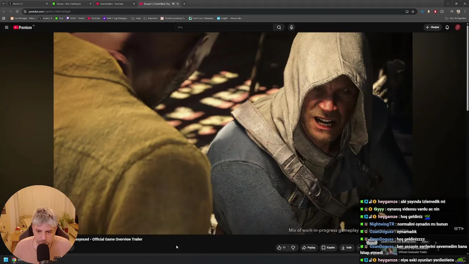Click the red extension icon in toolbar
Viewport: 469px width, 264px height.
click(435, 11)
